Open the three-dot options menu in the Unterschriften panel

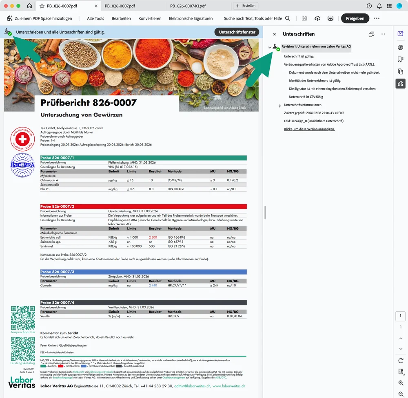tap(383, 34)
